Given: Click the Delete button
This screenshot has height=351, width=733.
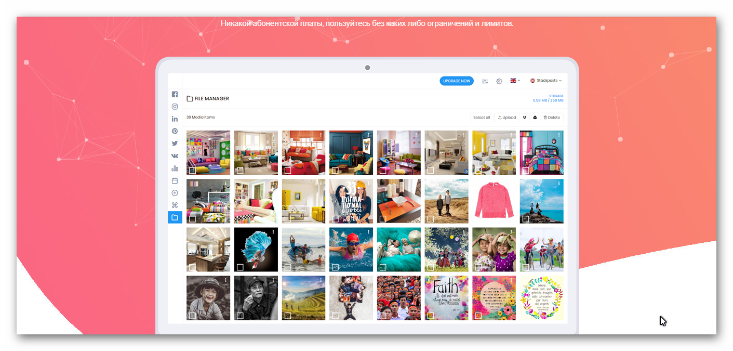Looking at the screenshot, I should [x=552, y=118].
